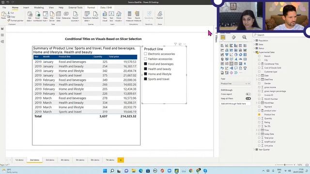Select the R script visual icon
This screenshot has height=174, width=310.
tap(245, 64)
